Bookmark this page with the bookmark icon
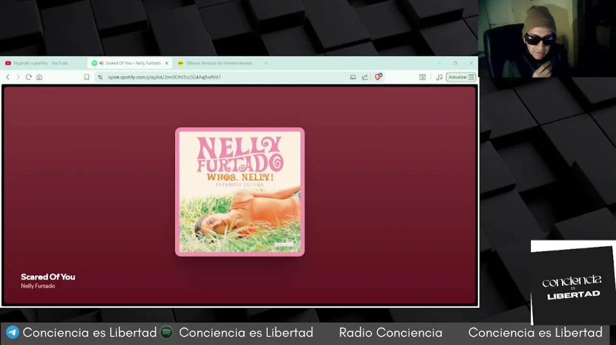Image resolution: width=616 pixels, height=345 pixels. [87, 77]
